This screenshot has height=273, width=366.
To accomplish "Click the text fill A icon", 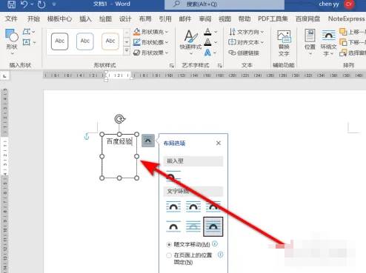I will 207,32.
